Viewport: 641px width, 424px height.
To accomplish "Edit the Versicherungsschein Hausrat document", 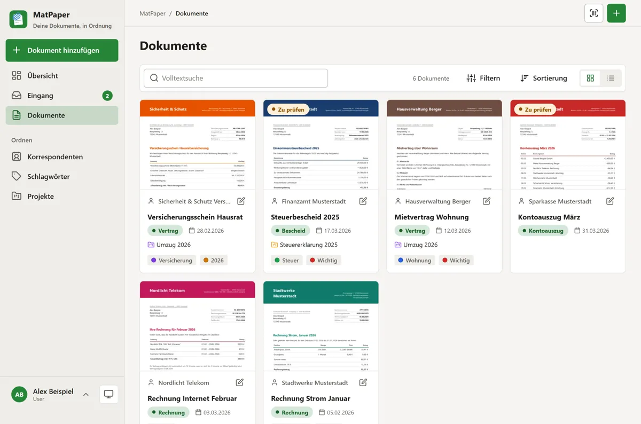I will tap(241, 201).
